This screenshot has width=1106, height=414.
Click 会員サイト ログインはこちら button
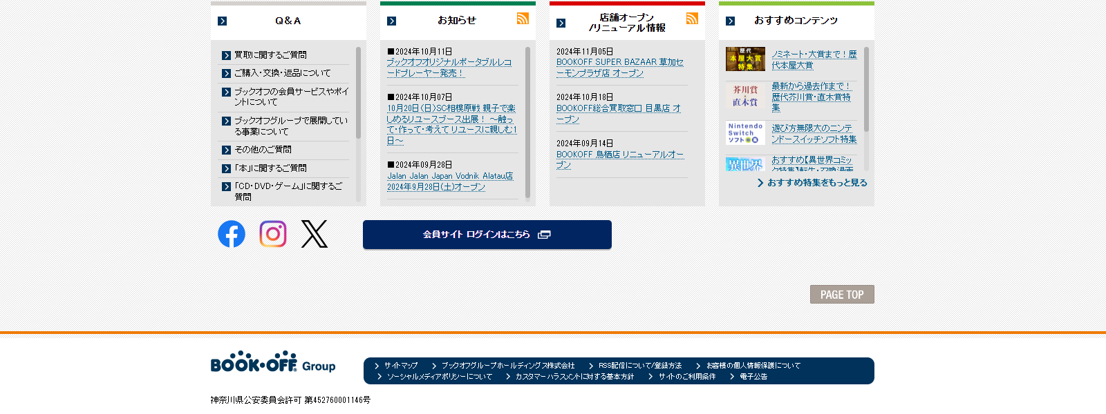click(487, 235)
